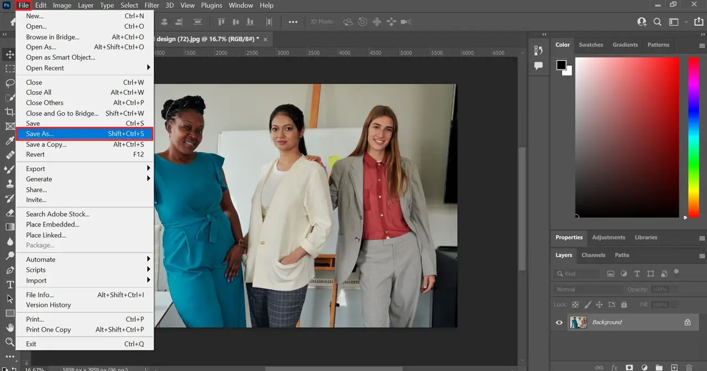Click Save As in the File menu
707x371 pixels.
pos(39,134)
